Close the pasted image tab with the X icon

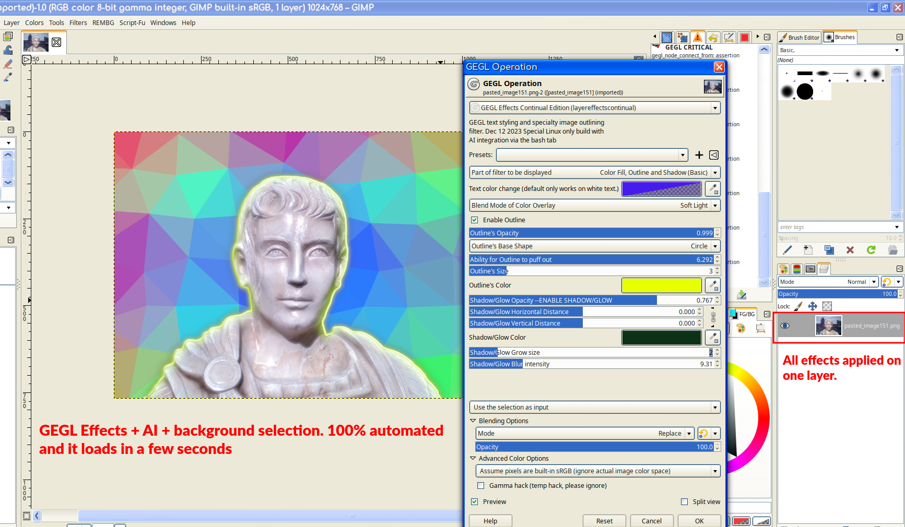click(x=56, y=42)
